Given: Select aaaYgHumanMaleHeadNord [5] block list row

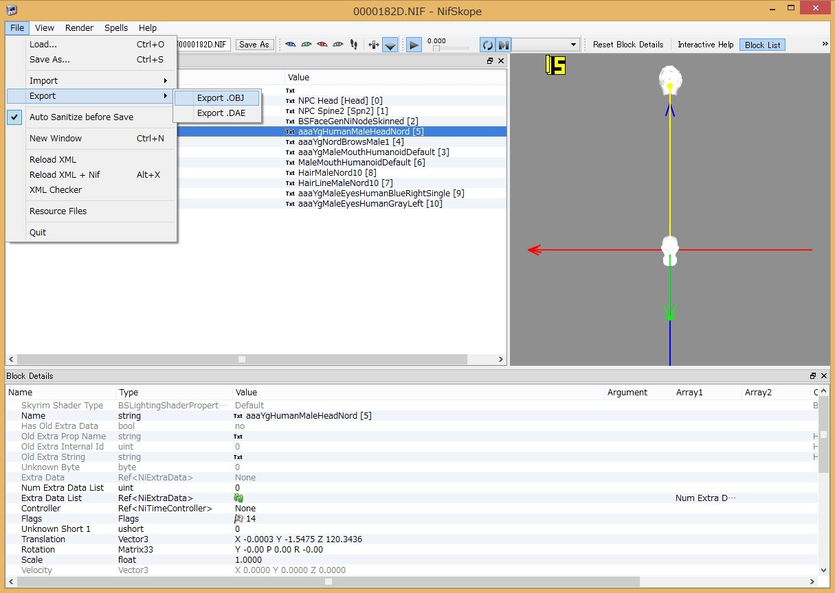Looking at the screenshot, I should tap(361, 131).
